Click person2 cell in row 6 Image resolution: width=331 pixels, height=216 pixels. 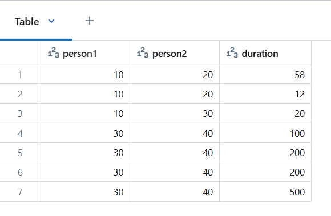point(175,172)
